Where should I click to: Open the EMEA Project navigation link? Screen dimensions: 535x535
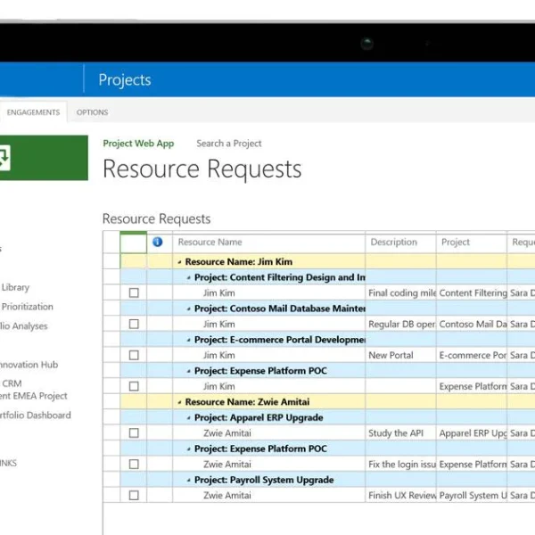click(34, 396)
